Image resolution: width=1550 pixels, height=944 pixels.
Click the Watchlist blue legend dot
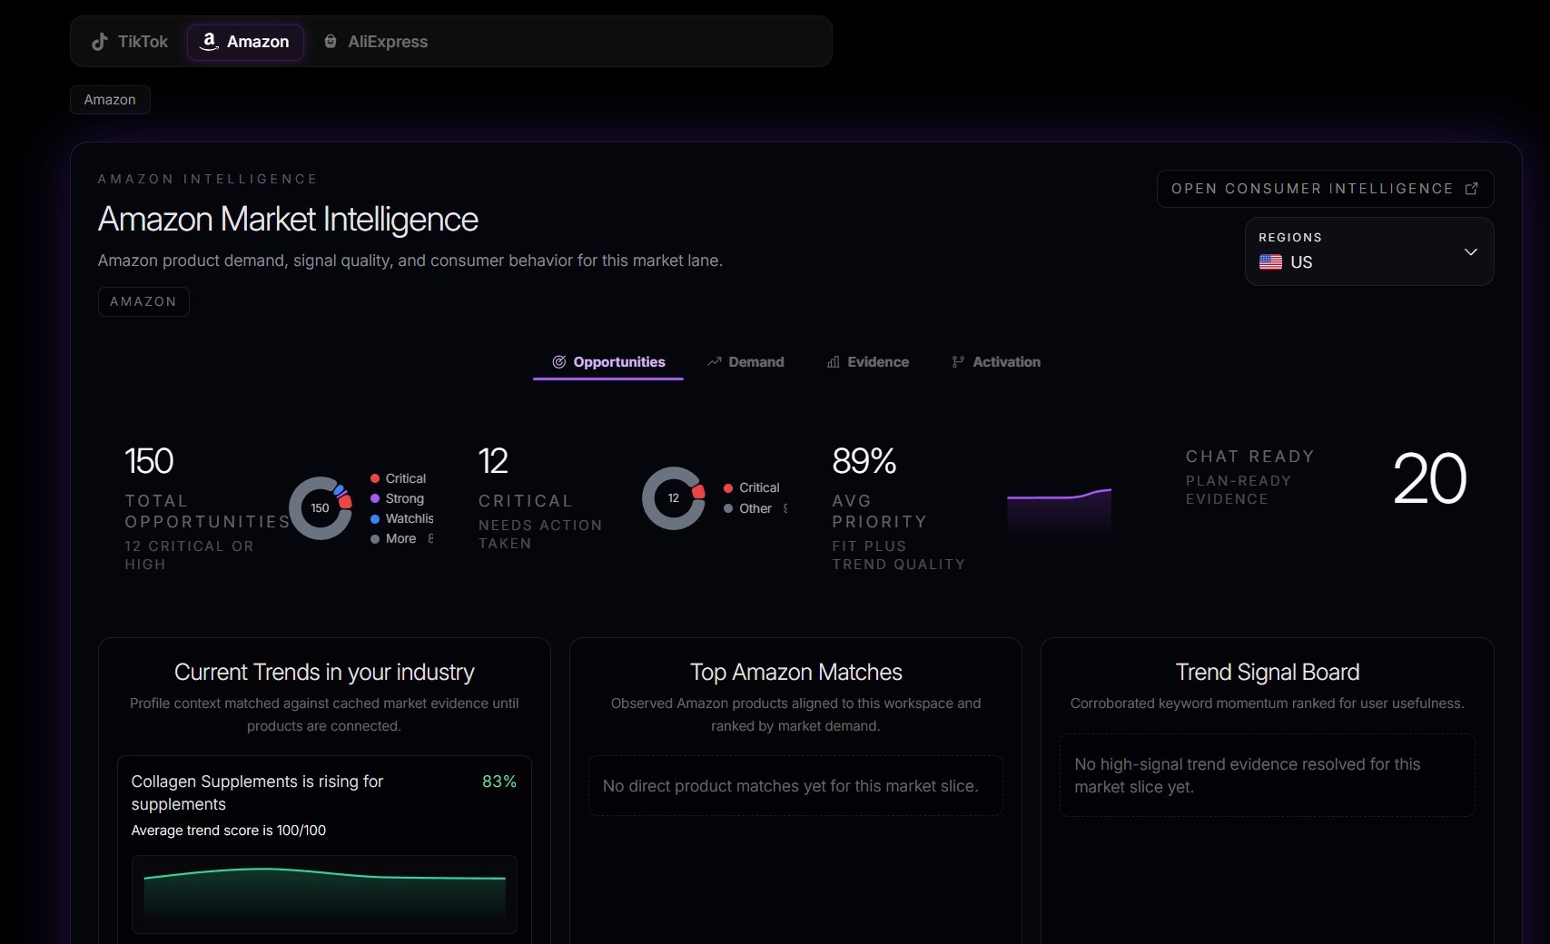point(375,518)
